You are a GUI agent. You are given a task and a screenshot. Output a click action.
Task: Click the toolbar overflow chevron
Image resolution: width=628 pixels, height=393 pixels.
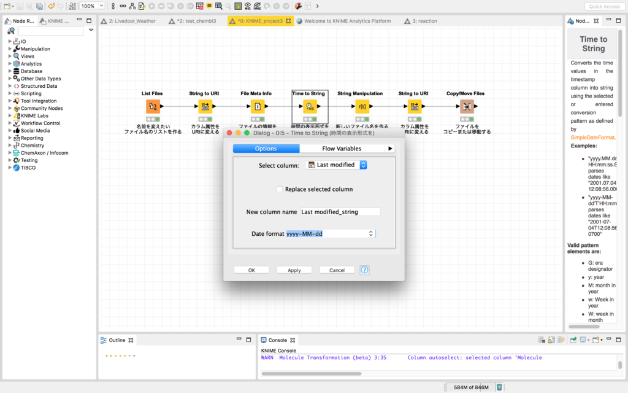[317, 6]
